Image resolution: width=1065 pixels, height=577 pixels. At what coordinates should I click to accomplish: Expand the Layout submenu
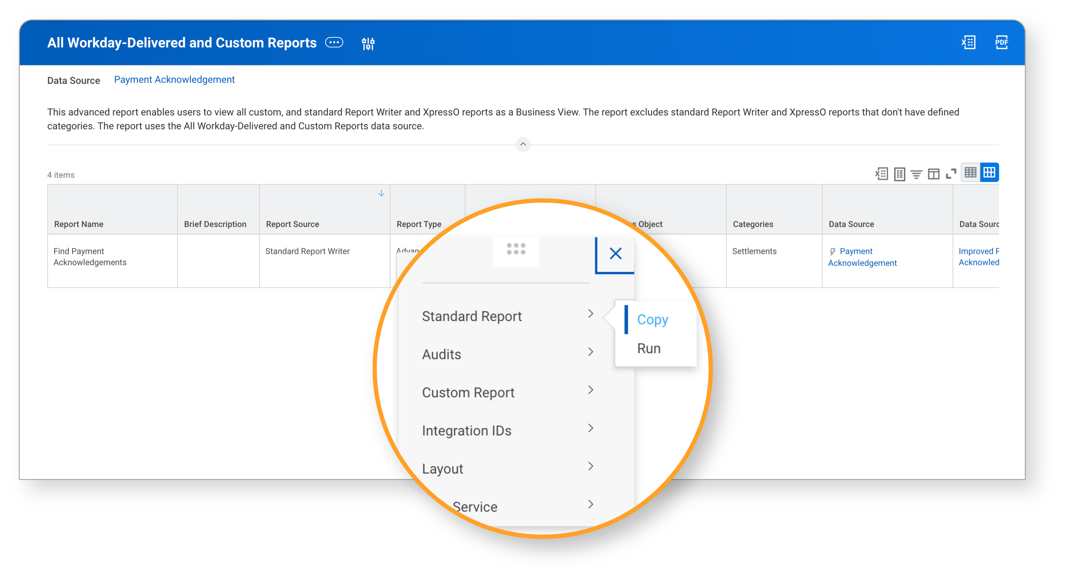click(x=508, y=468)
